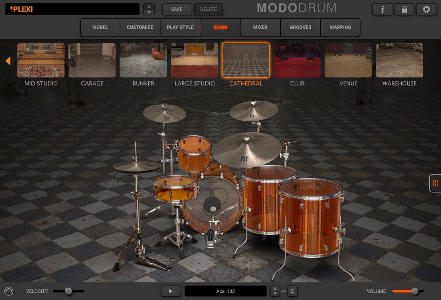This screenshot has height=300, width=441.
Task: Choose the Mid Studio room thumbnail
Action: pos(41,60)
